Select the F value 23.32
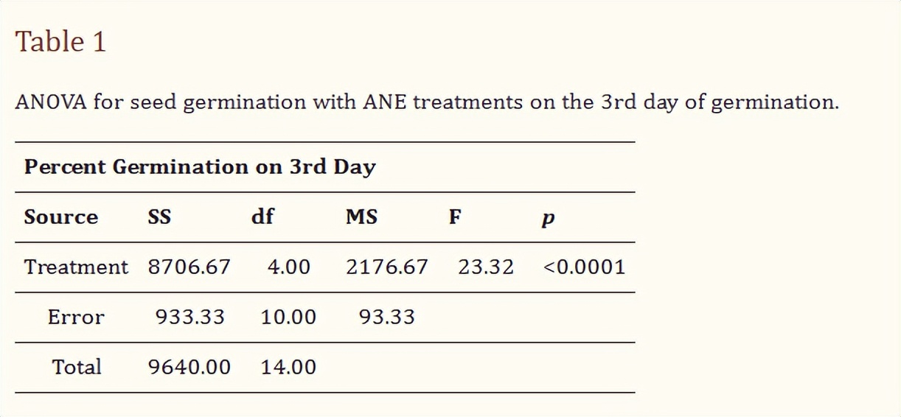The width and height of the screenshot is (901, 417). (486, 267)
